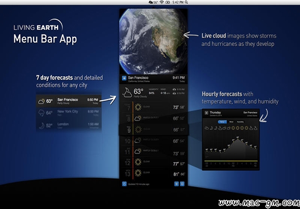Click the sun icon on day 13 row
The height and width of the screenshot is (209, 300).
[138, 173]
